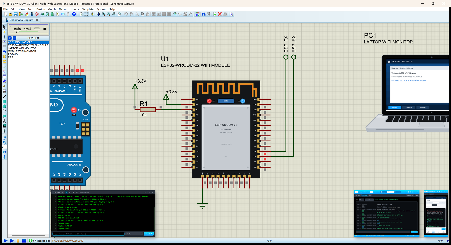Select the Junction Dot tool
This screenshot has width=451, height=245.
tap(4, 37)
